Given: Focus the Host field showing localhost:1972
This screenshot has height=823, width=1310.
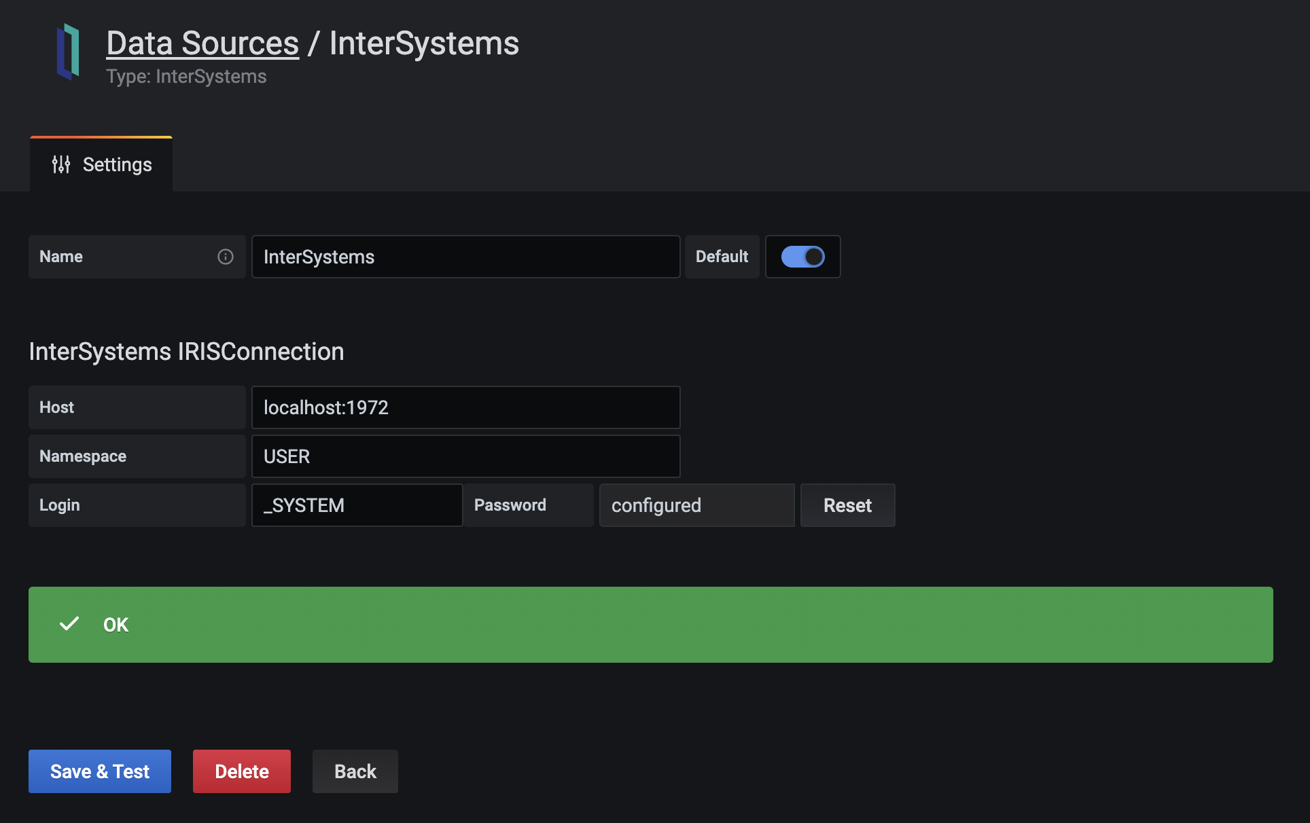Looking at the screenshot, I should pos(465,407).
